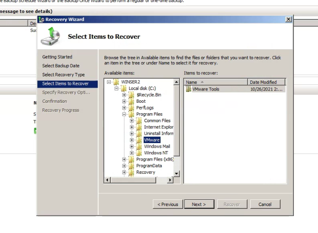
Task: Select the Program Files (x86) label
Action: [x=155, y=160]
